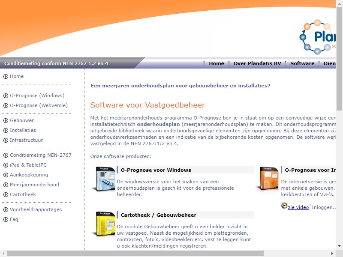Click 'Een meerjaren onderhoudsplan voor gebouwbeheer' heading
Image resolution: width=343 pixels, height=257 pixels.
pos(181,86)
